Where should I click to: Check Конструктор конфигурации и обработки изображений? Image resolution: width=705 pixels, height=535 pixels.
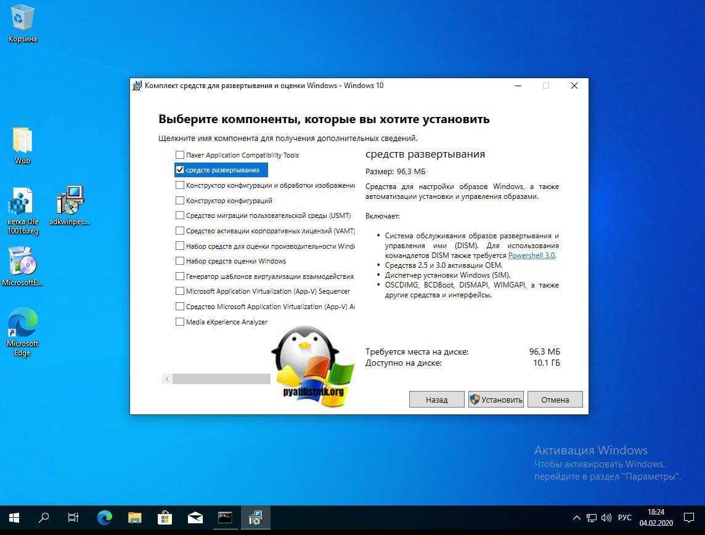click(x=180, y=185)
